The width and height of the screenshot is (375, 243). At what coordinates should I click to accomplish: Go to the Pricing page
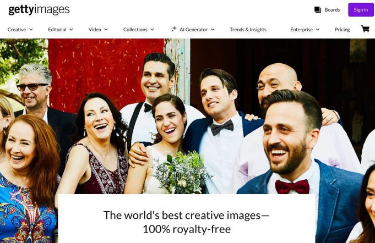[x=342, y=30]
